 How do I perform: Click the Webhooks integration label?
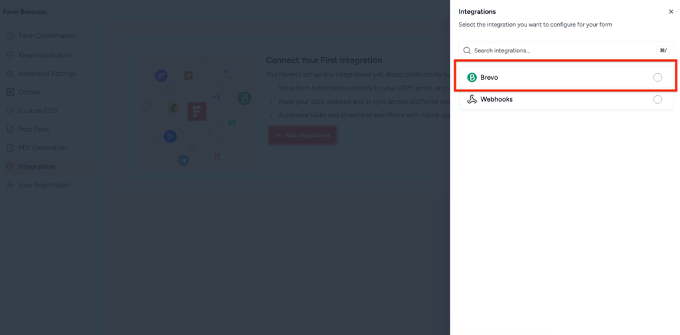tap(496, 100)
